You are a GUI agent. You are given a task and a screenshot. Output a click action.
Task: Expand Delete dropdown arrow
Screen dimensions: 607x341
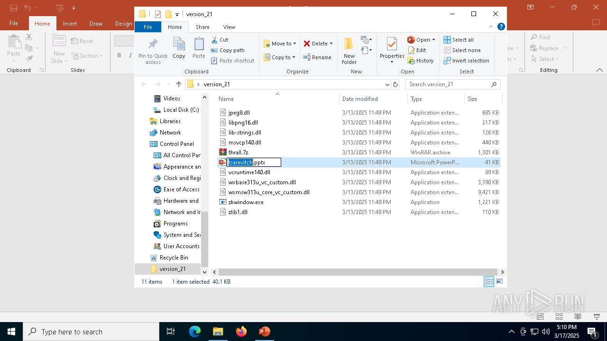coord(331,44)
